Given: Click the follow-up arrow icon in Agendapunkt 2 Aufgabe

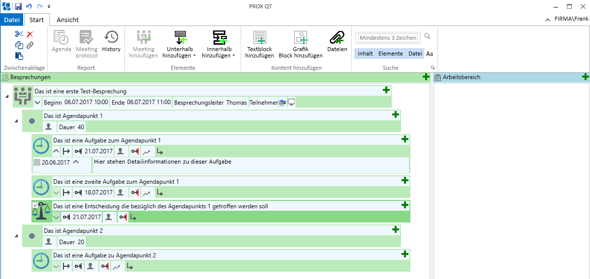Looking at the screenshot, I should pos(129,267).
